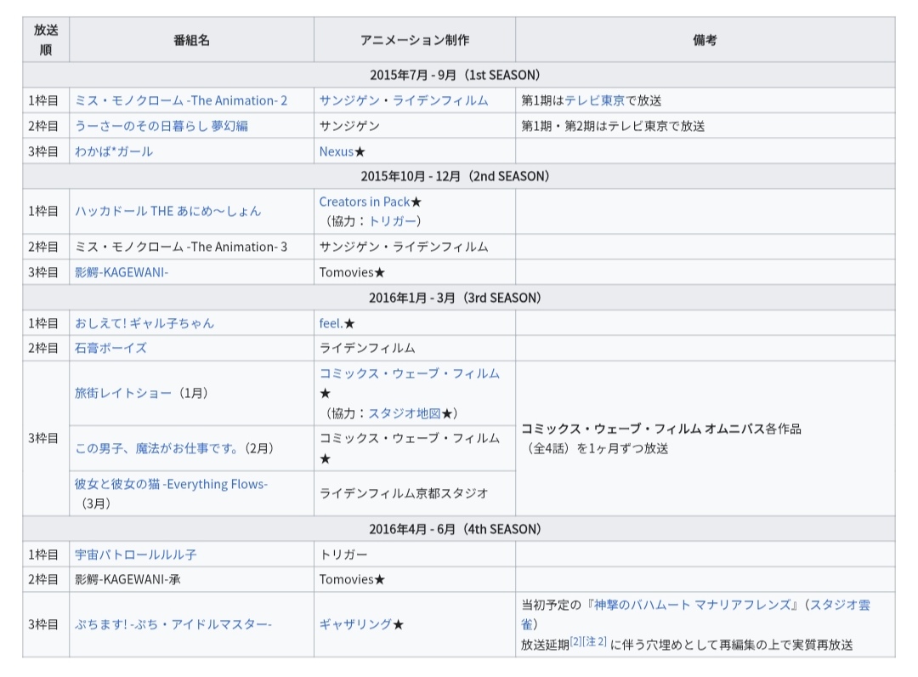
Task: Visit the Creators in Pack studio page
Action: (x=364, y=202)
